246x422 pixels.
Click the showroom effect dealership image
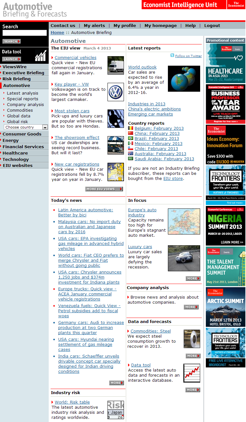tap(116, 145)
